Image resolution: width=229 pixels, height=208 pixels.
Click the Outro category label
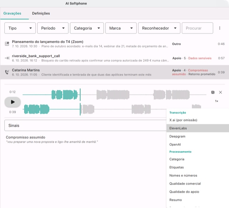(x=176, y=44)
